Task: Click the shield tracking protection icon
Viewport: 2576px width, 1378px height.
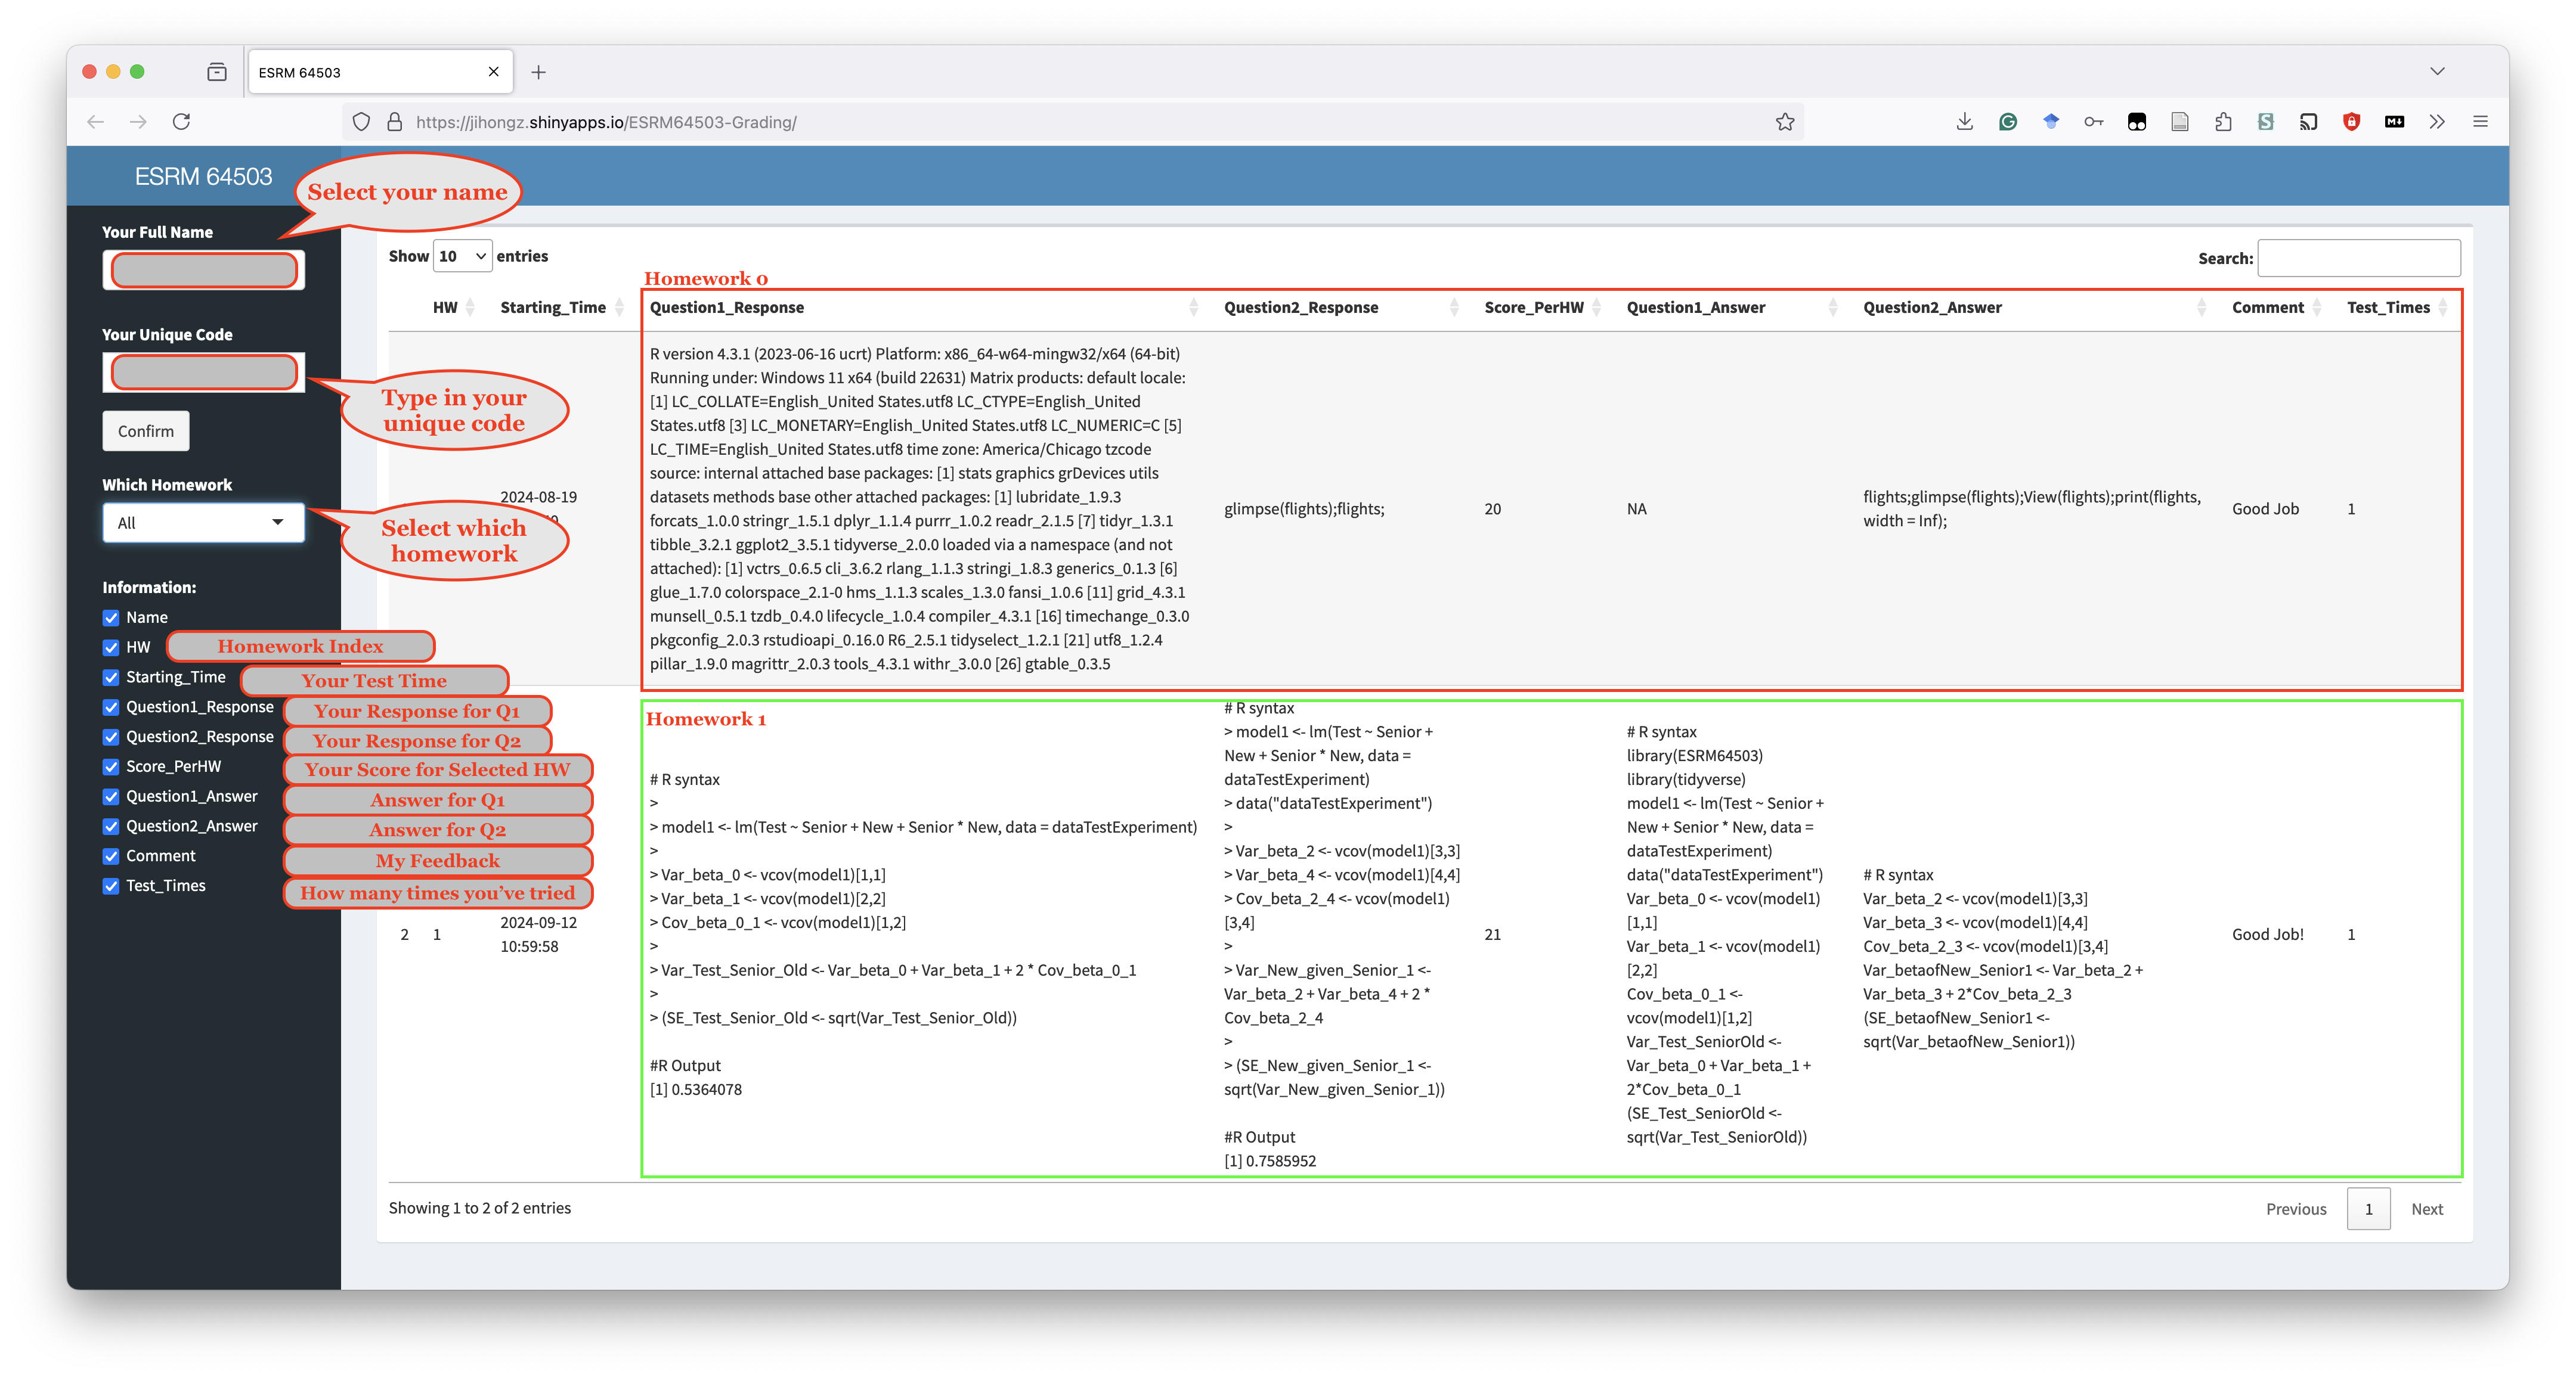Action: [362, 122]
